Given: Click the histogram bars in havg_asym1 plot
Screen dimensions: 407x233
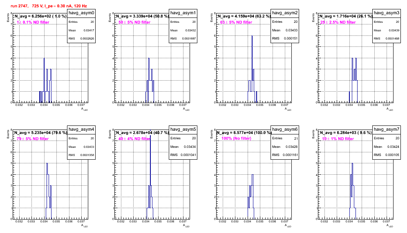Looking at the screenshot, I should [x=150, y=80].
